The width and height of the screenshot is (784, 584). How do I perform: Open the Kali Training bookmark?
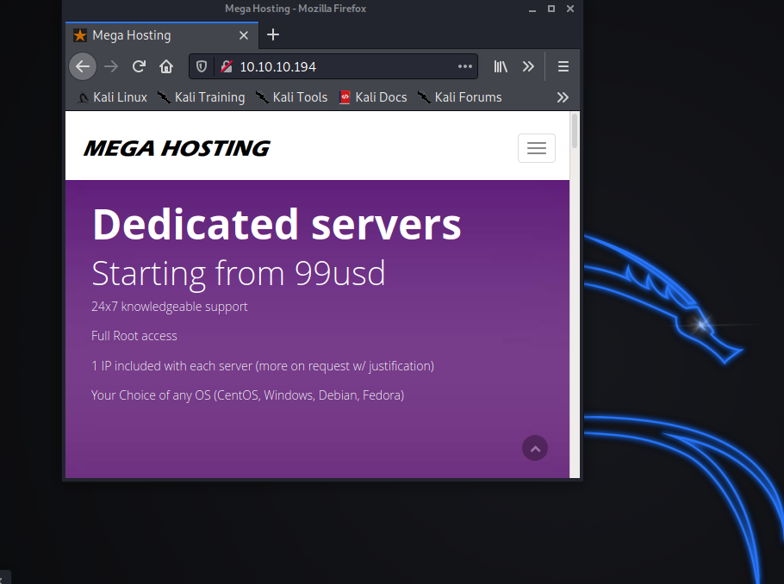click(202, 97)
